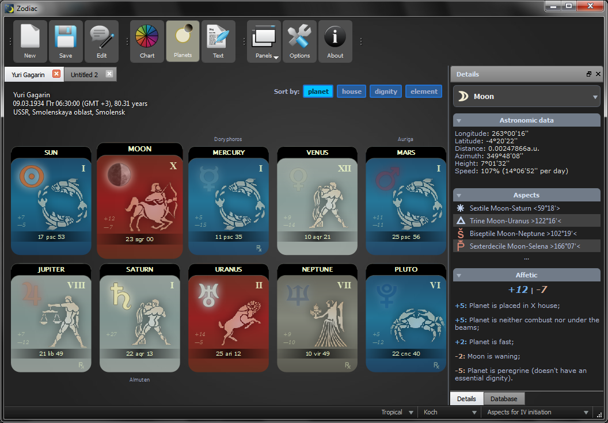Click the Pluto glyph symbol
The image size is (608, 423).
pyautogui.click(x=386, y=295)
